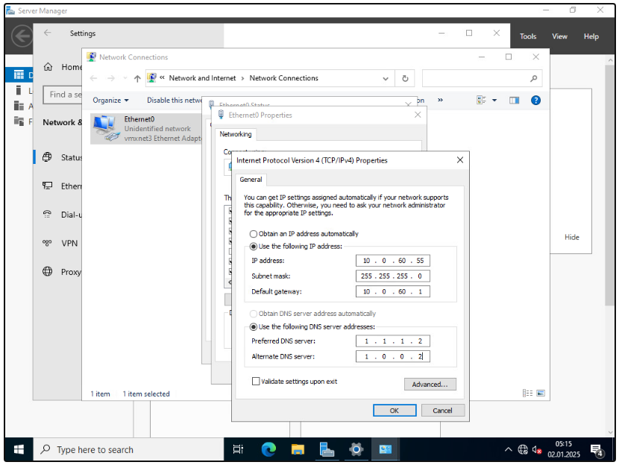Click 'Network and Internet' breadcrumb
This screenshot has height=465, width=619.
202,78
